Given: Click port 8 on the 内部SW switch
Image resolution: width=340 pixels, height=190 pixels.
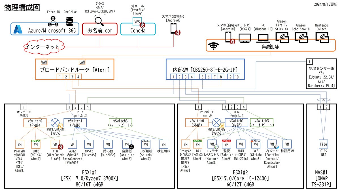Looking at the screenshot, I should click(222, 77).
